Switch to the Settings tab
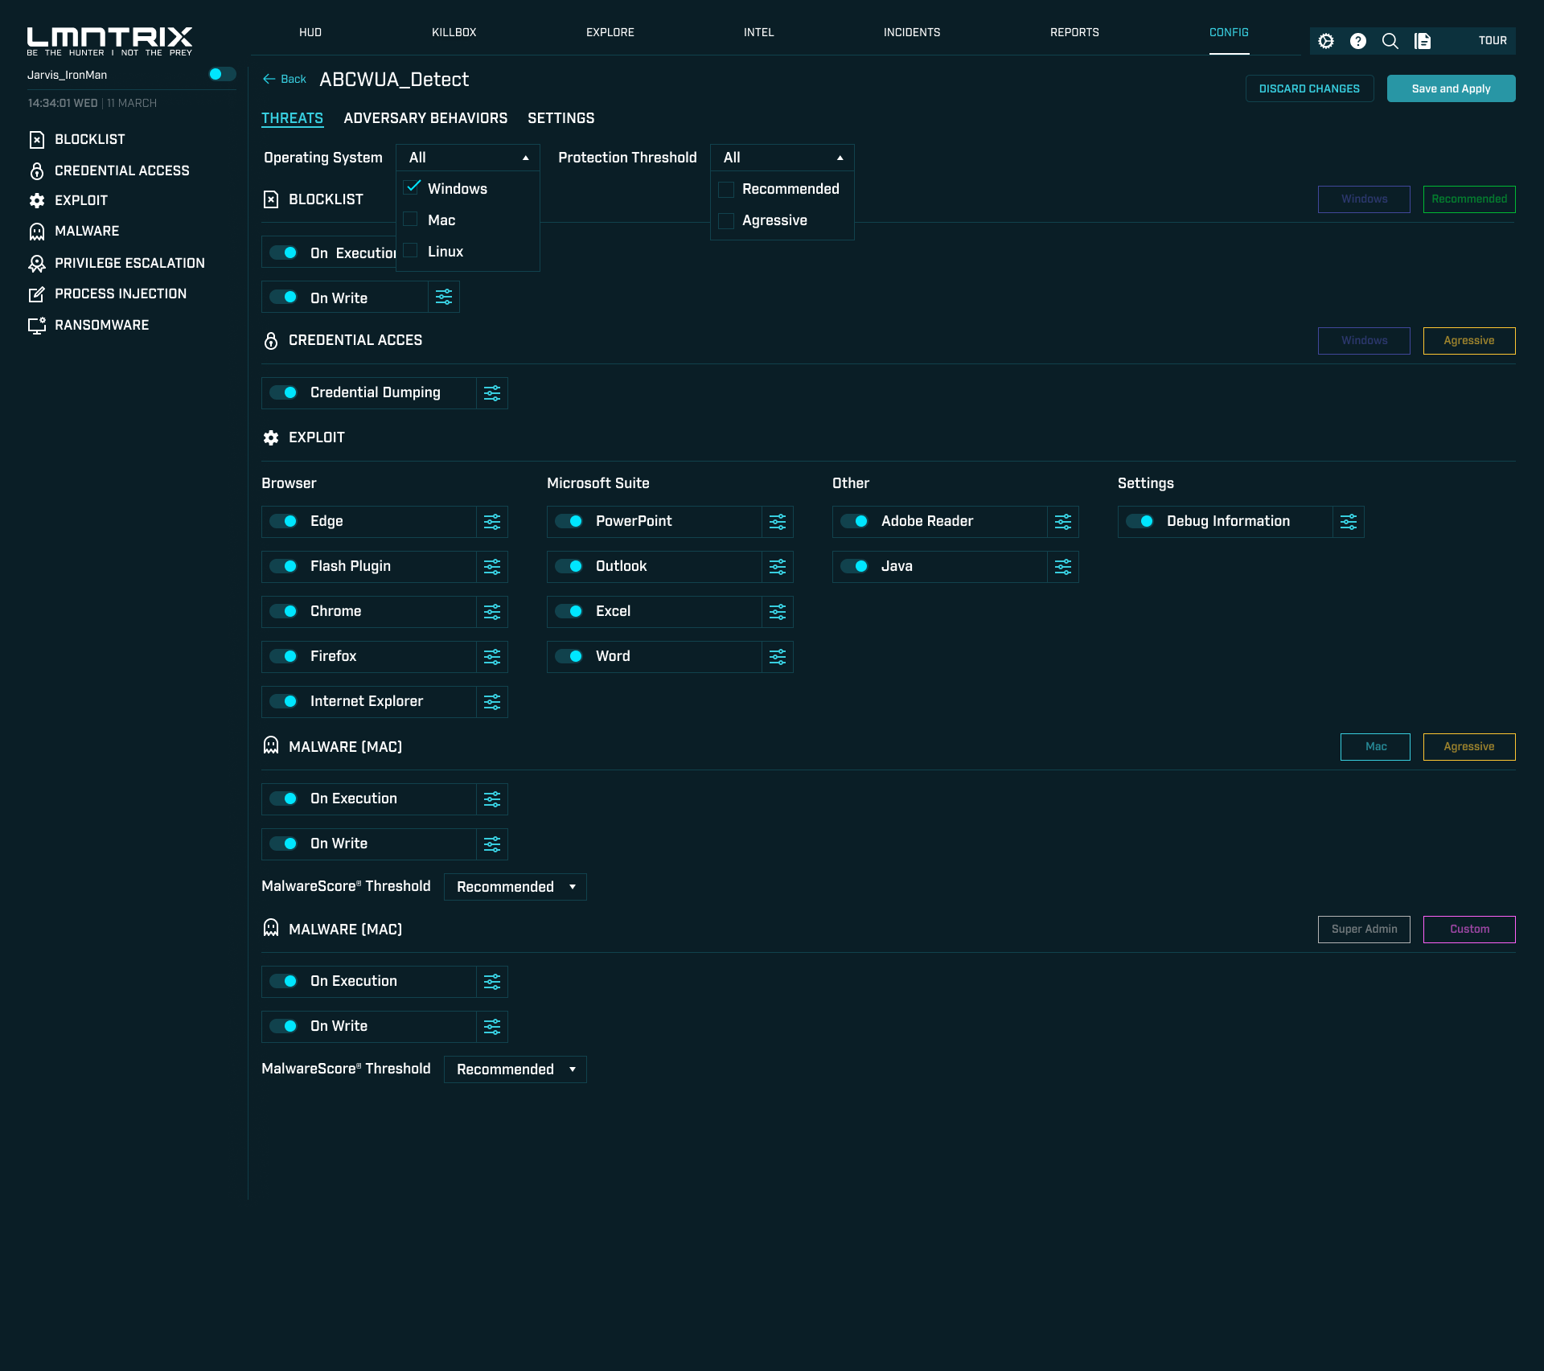The height and width of the screenshot is (1371, 1544). point(561,118)
